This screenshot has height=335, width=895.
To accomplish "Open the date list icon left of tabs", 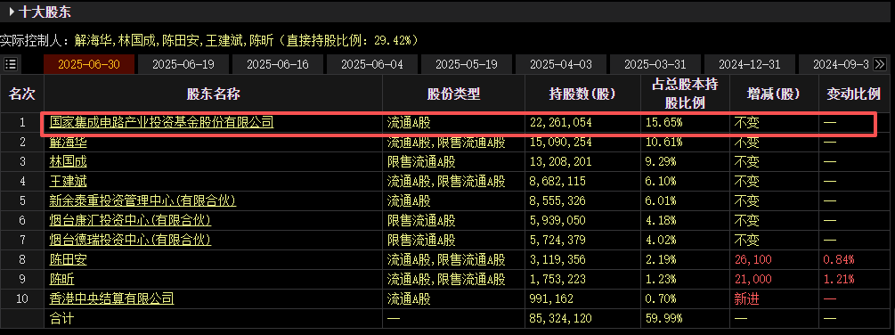I will tap(11, 64).
